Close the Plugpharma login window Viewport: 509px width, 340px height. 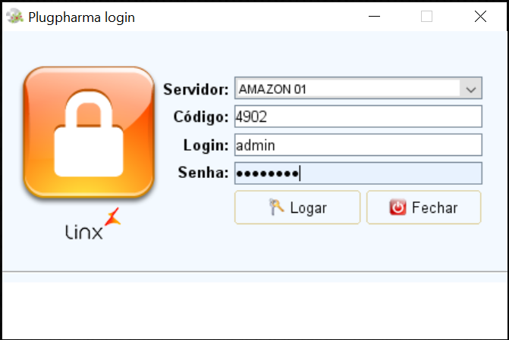480,16
